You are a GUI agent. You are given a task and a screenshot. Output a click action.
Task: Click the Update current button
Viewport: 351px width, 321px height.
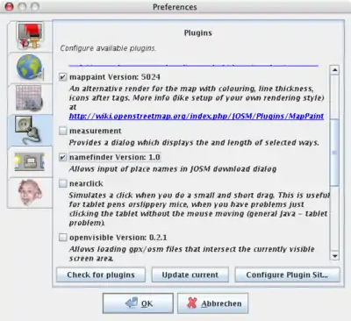pos(190,275)
